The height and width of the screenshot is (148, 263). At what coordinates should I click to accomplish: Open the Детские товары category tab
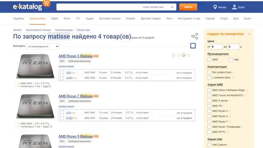point(151,18)
